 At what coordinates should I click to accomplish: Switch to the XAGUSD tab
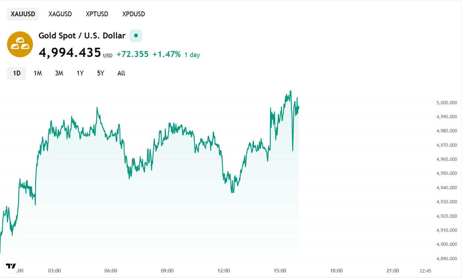[x=60, y=14]
